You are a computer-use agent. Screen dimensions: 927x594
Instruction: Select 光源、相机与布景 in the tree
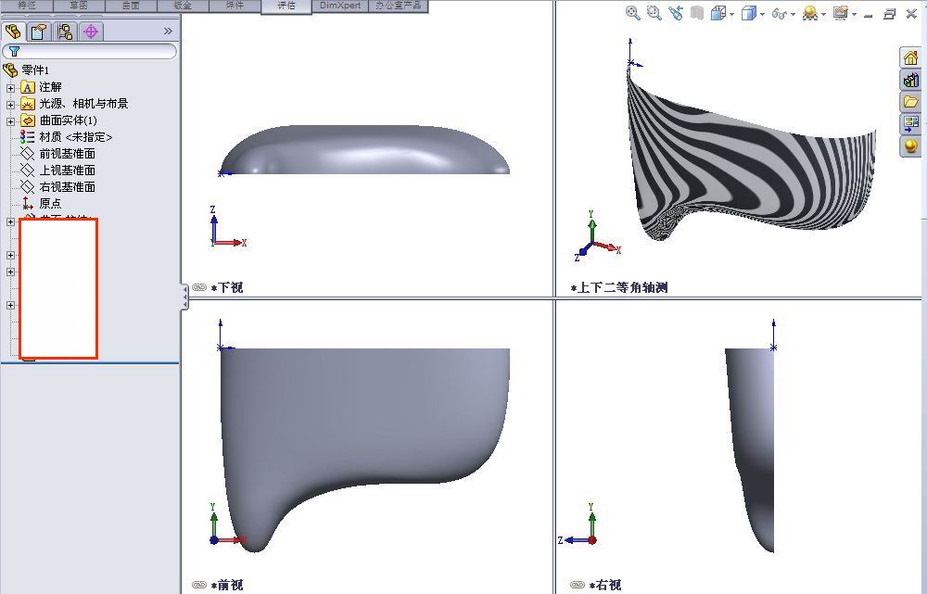pyautogui.click(x=83, y=104)
